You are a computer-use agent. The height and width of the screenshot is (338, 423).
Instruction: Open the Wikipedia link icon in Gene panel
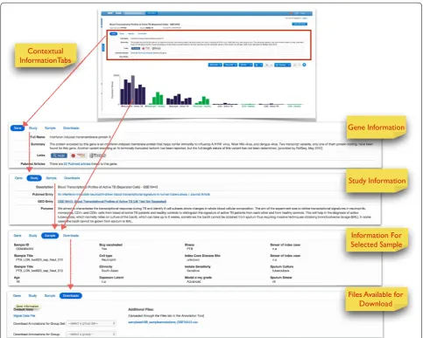pyautogui.click(x=98, y=155)
